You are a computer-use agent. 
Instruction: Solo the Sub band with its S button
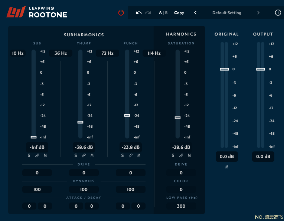(29, 155)
